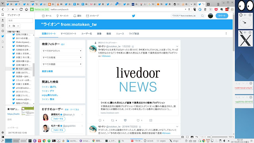The image size is (254, 143).
Task: Open Bookmarks panel icon in side panel
Action: click(x=3, y=15)
